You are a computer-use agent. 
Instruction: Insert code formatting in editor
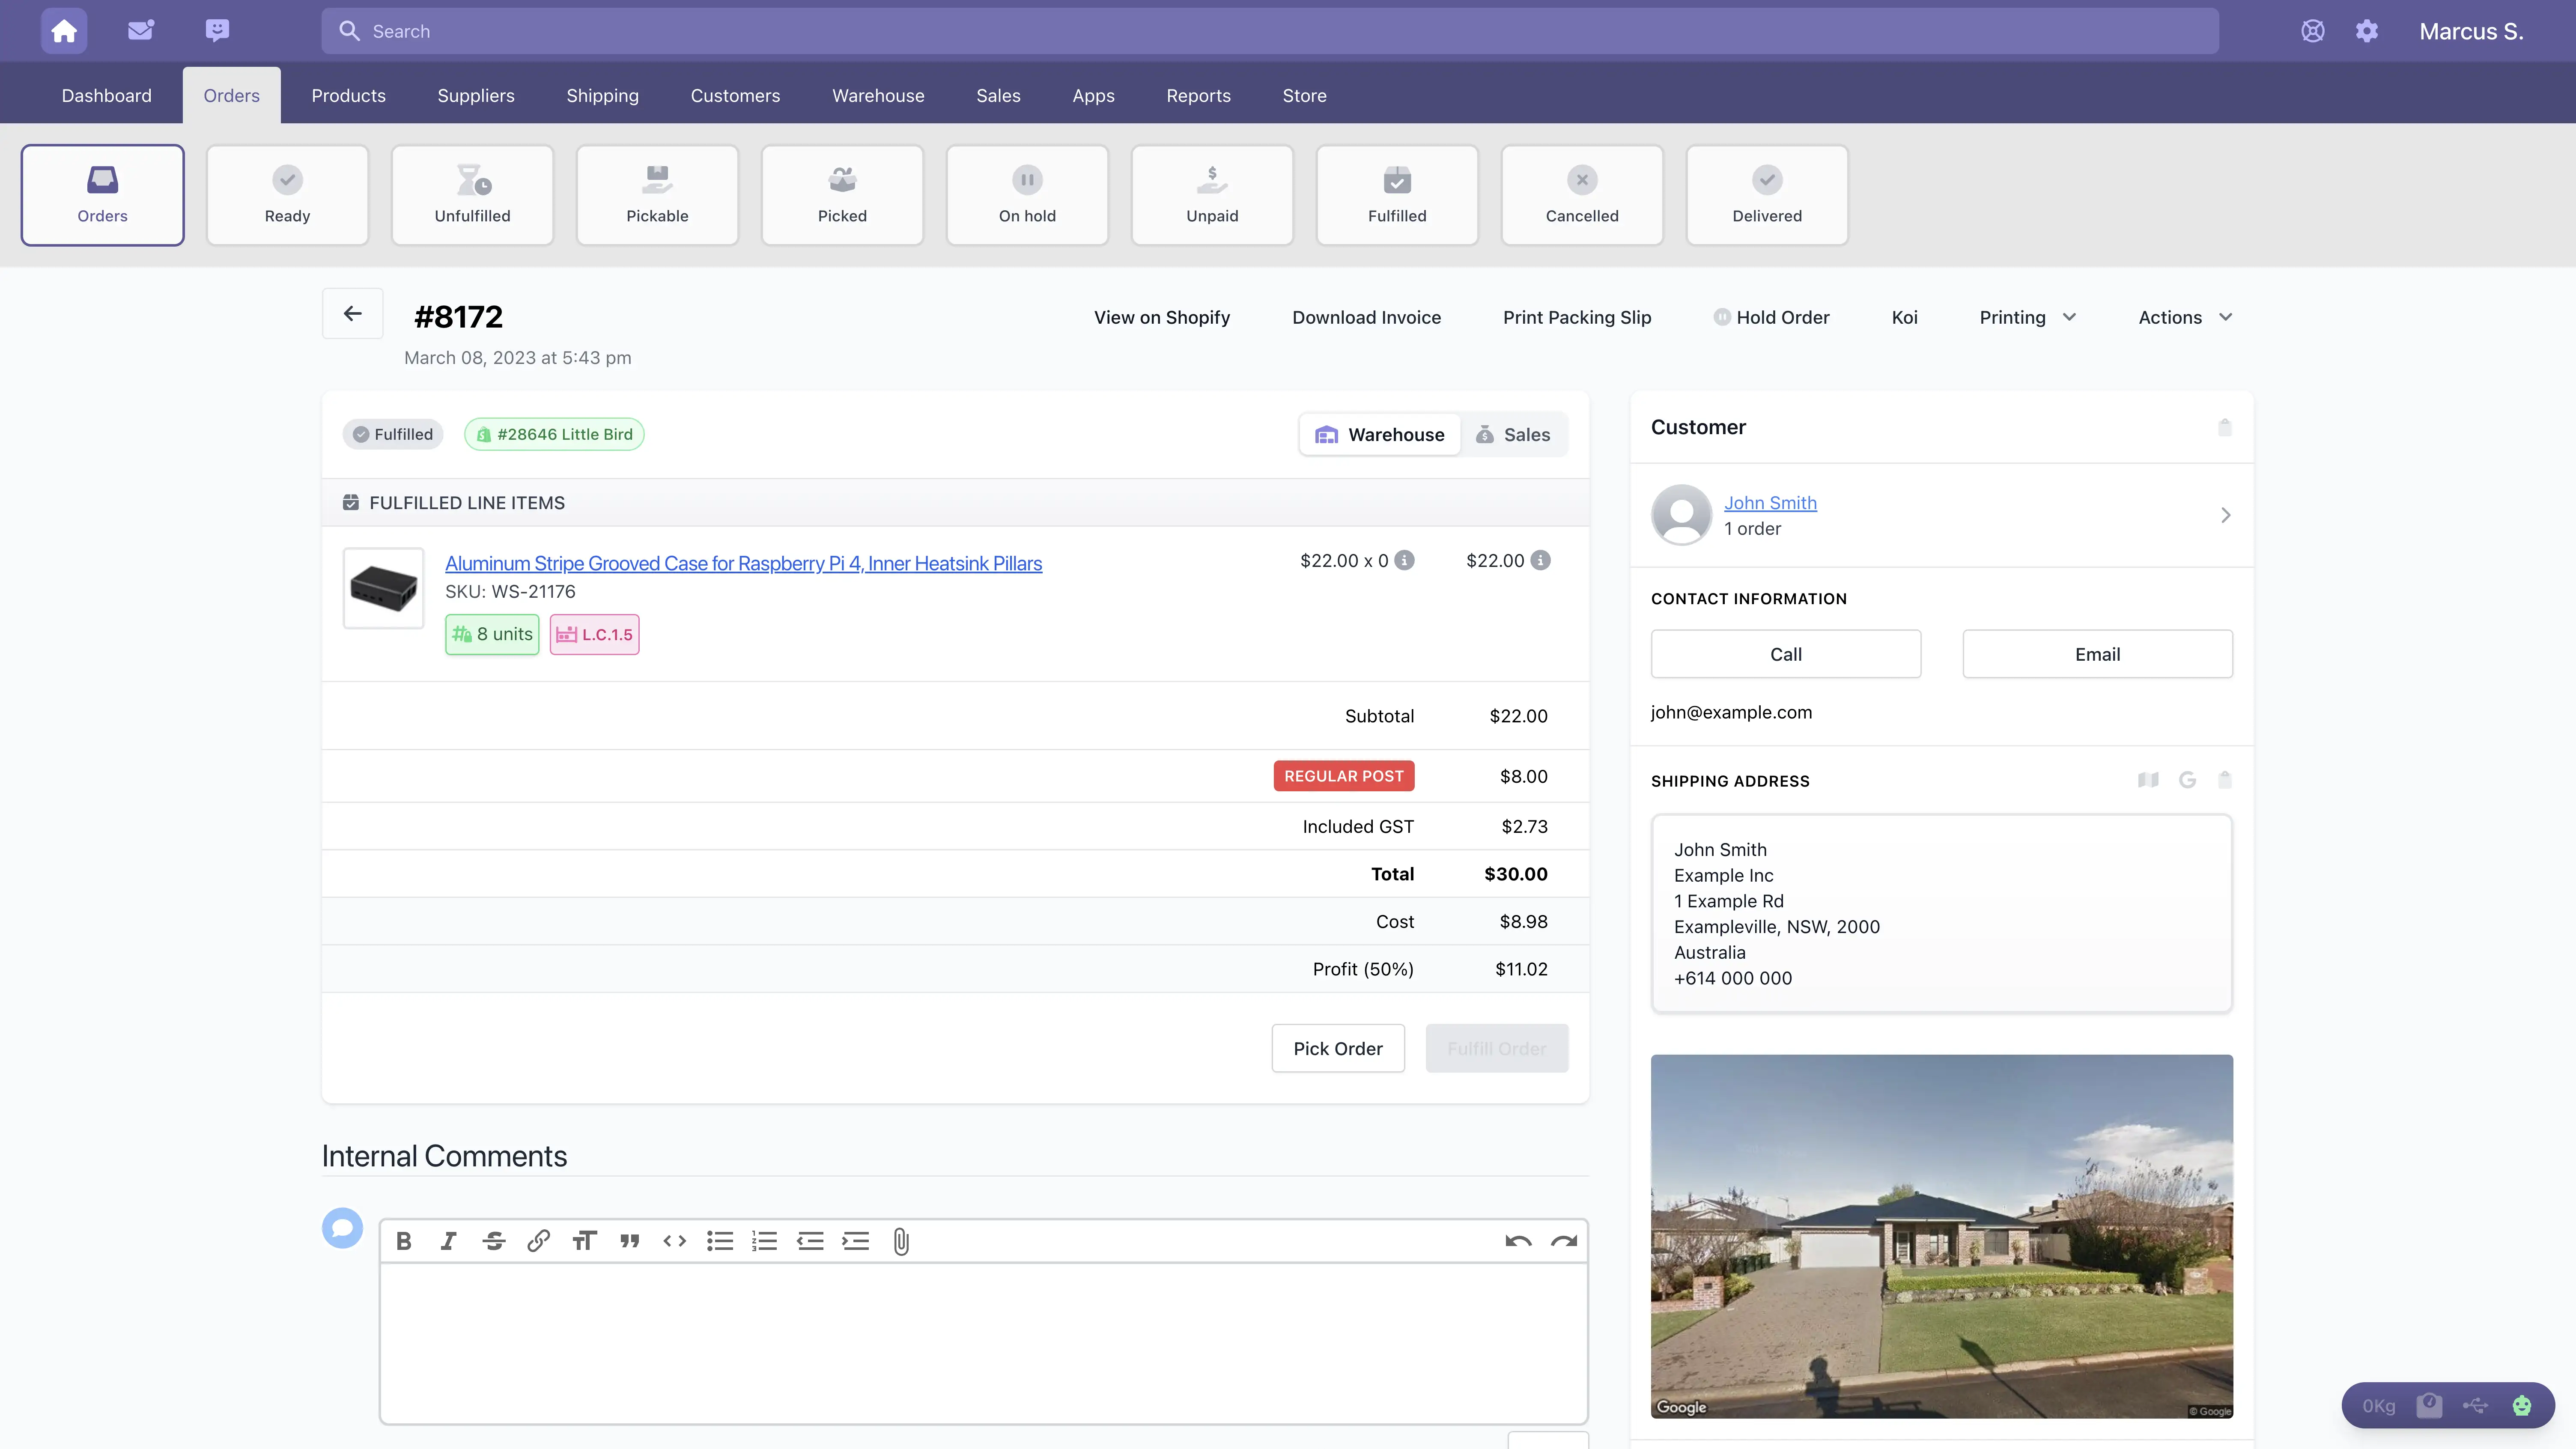tap(675, 1241)
